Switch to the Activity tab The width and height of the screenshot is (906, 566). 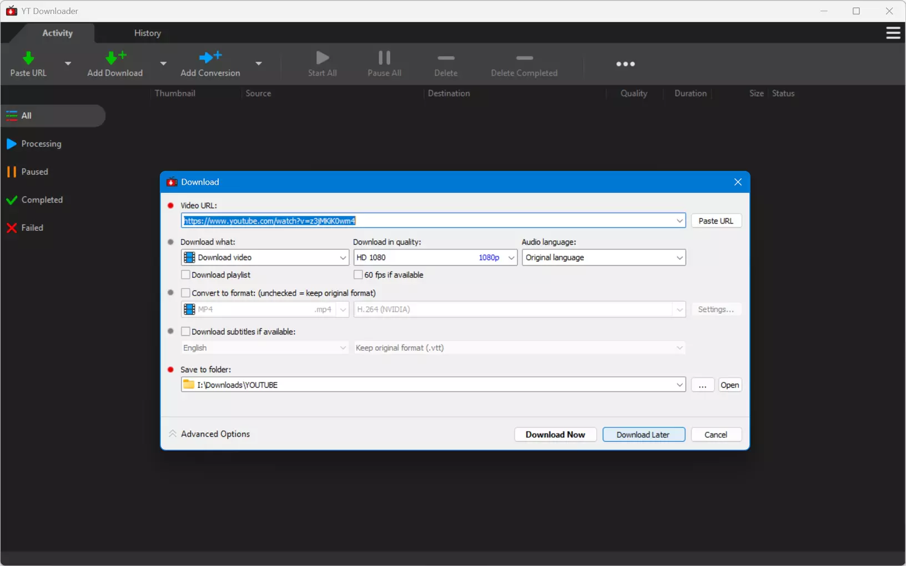pyautogui.click(x=58, y=33)
